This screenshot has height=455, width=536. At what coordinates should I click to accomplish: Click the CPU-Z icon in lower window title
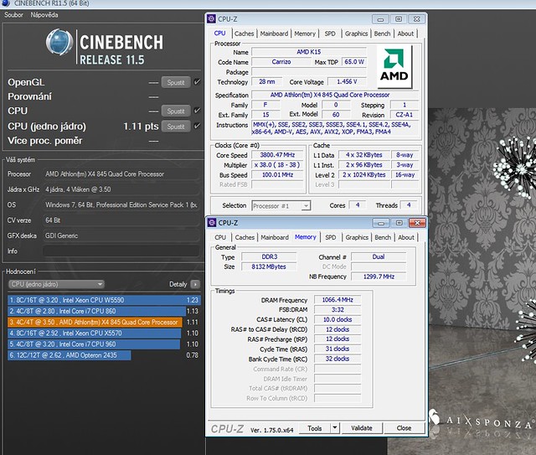click(x=212, y=223)
